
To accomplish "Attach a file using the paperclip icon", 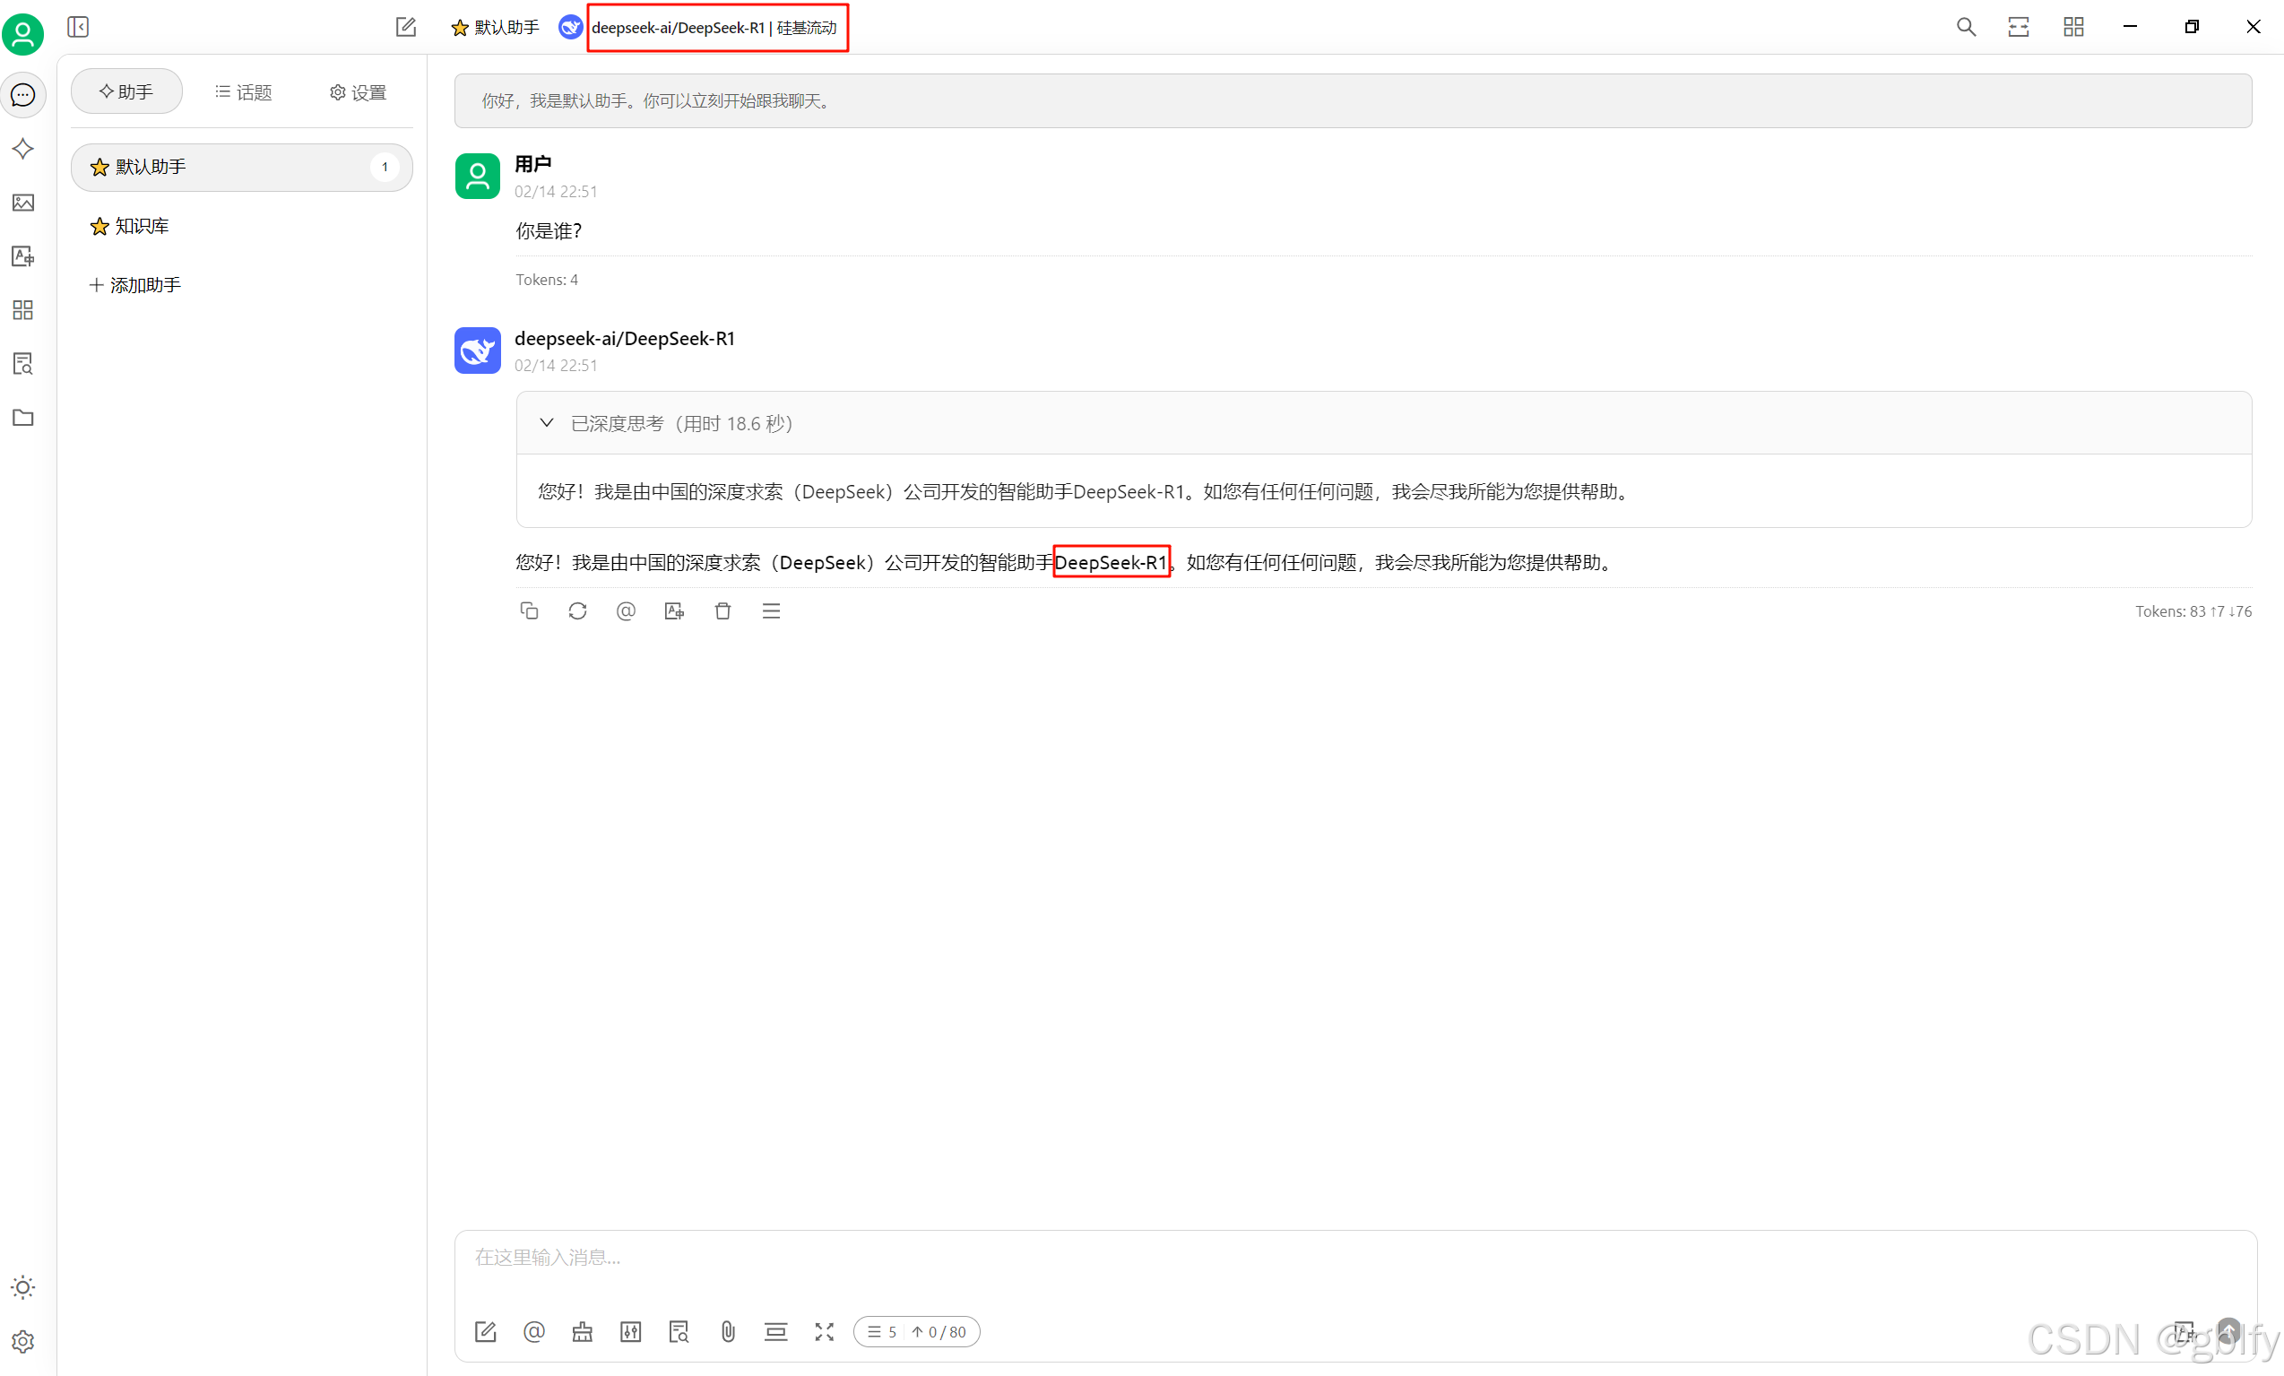I will [728, 1332].
